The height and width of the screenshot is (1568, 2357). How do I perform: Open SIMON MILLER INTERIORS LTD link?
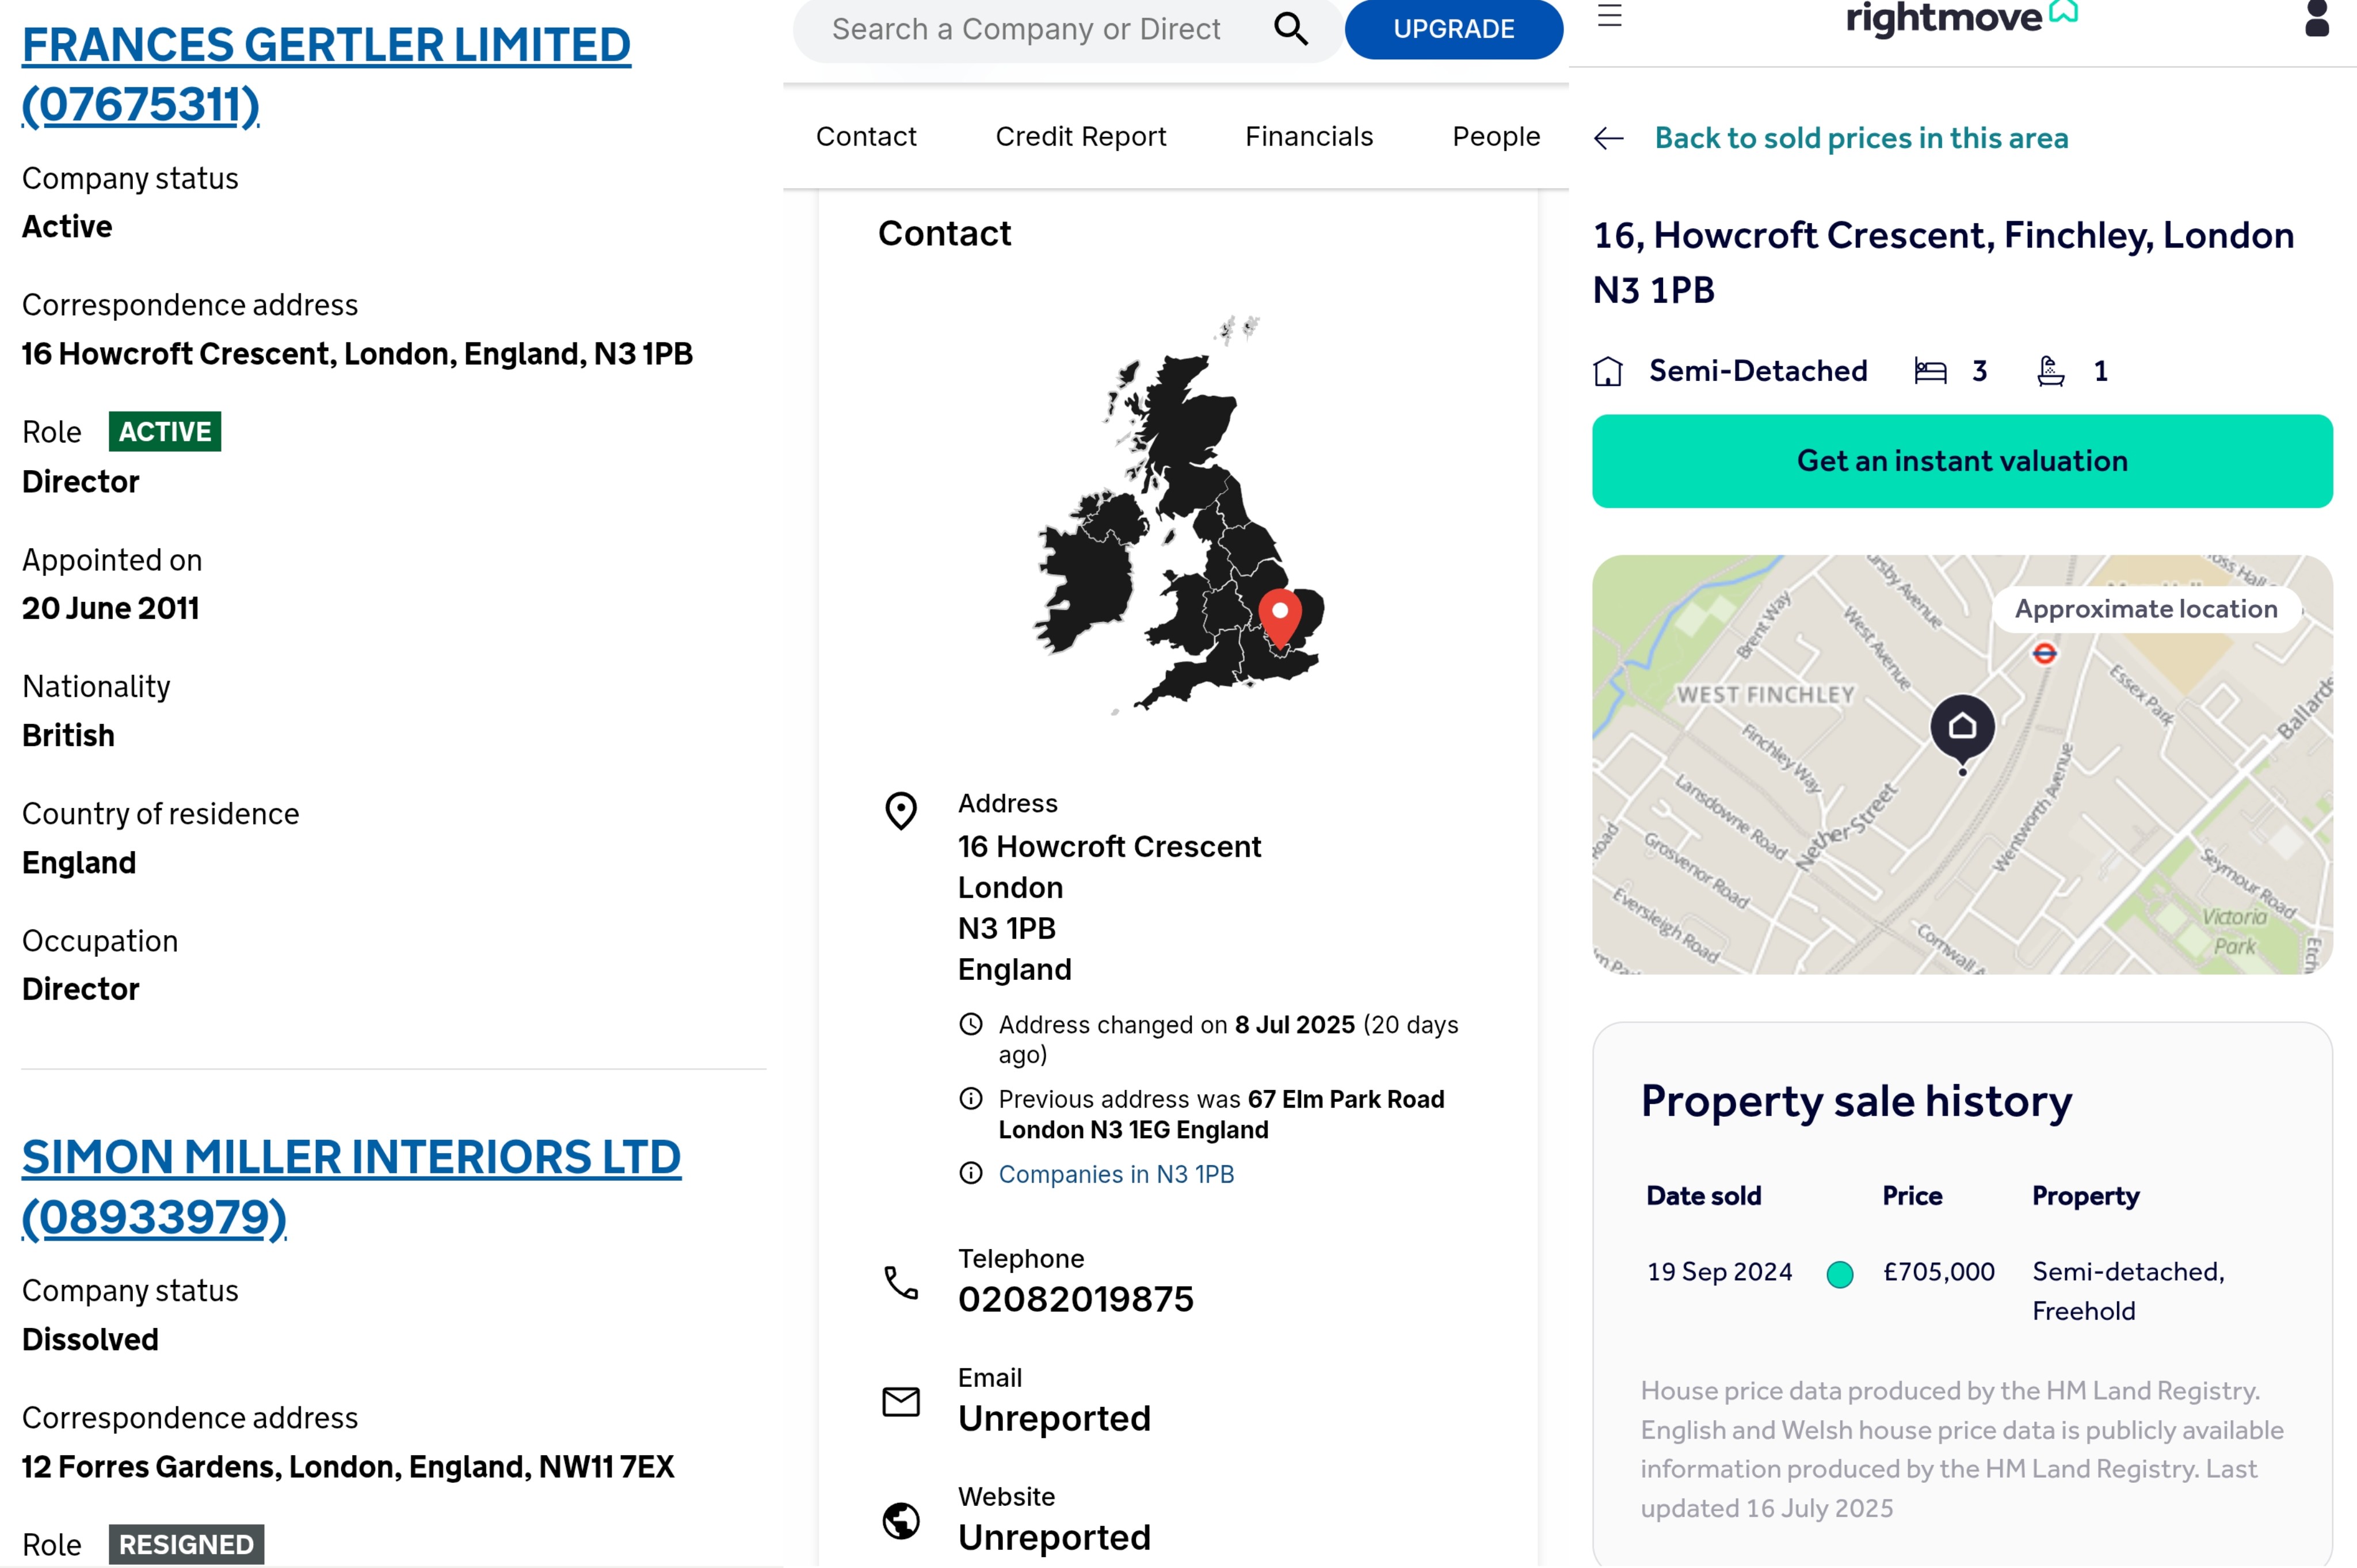tap(351, 1187)
